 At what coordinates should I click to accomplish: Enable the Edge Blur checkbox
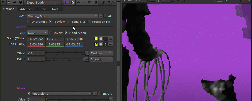pos(69,21)
